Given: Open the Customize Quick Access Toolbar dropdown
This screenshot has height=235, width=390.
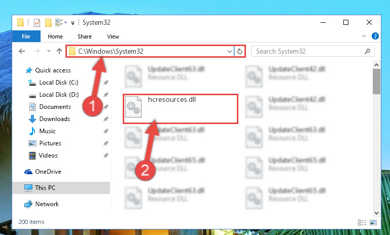Looking at the screenshot, I should point(73,23).
